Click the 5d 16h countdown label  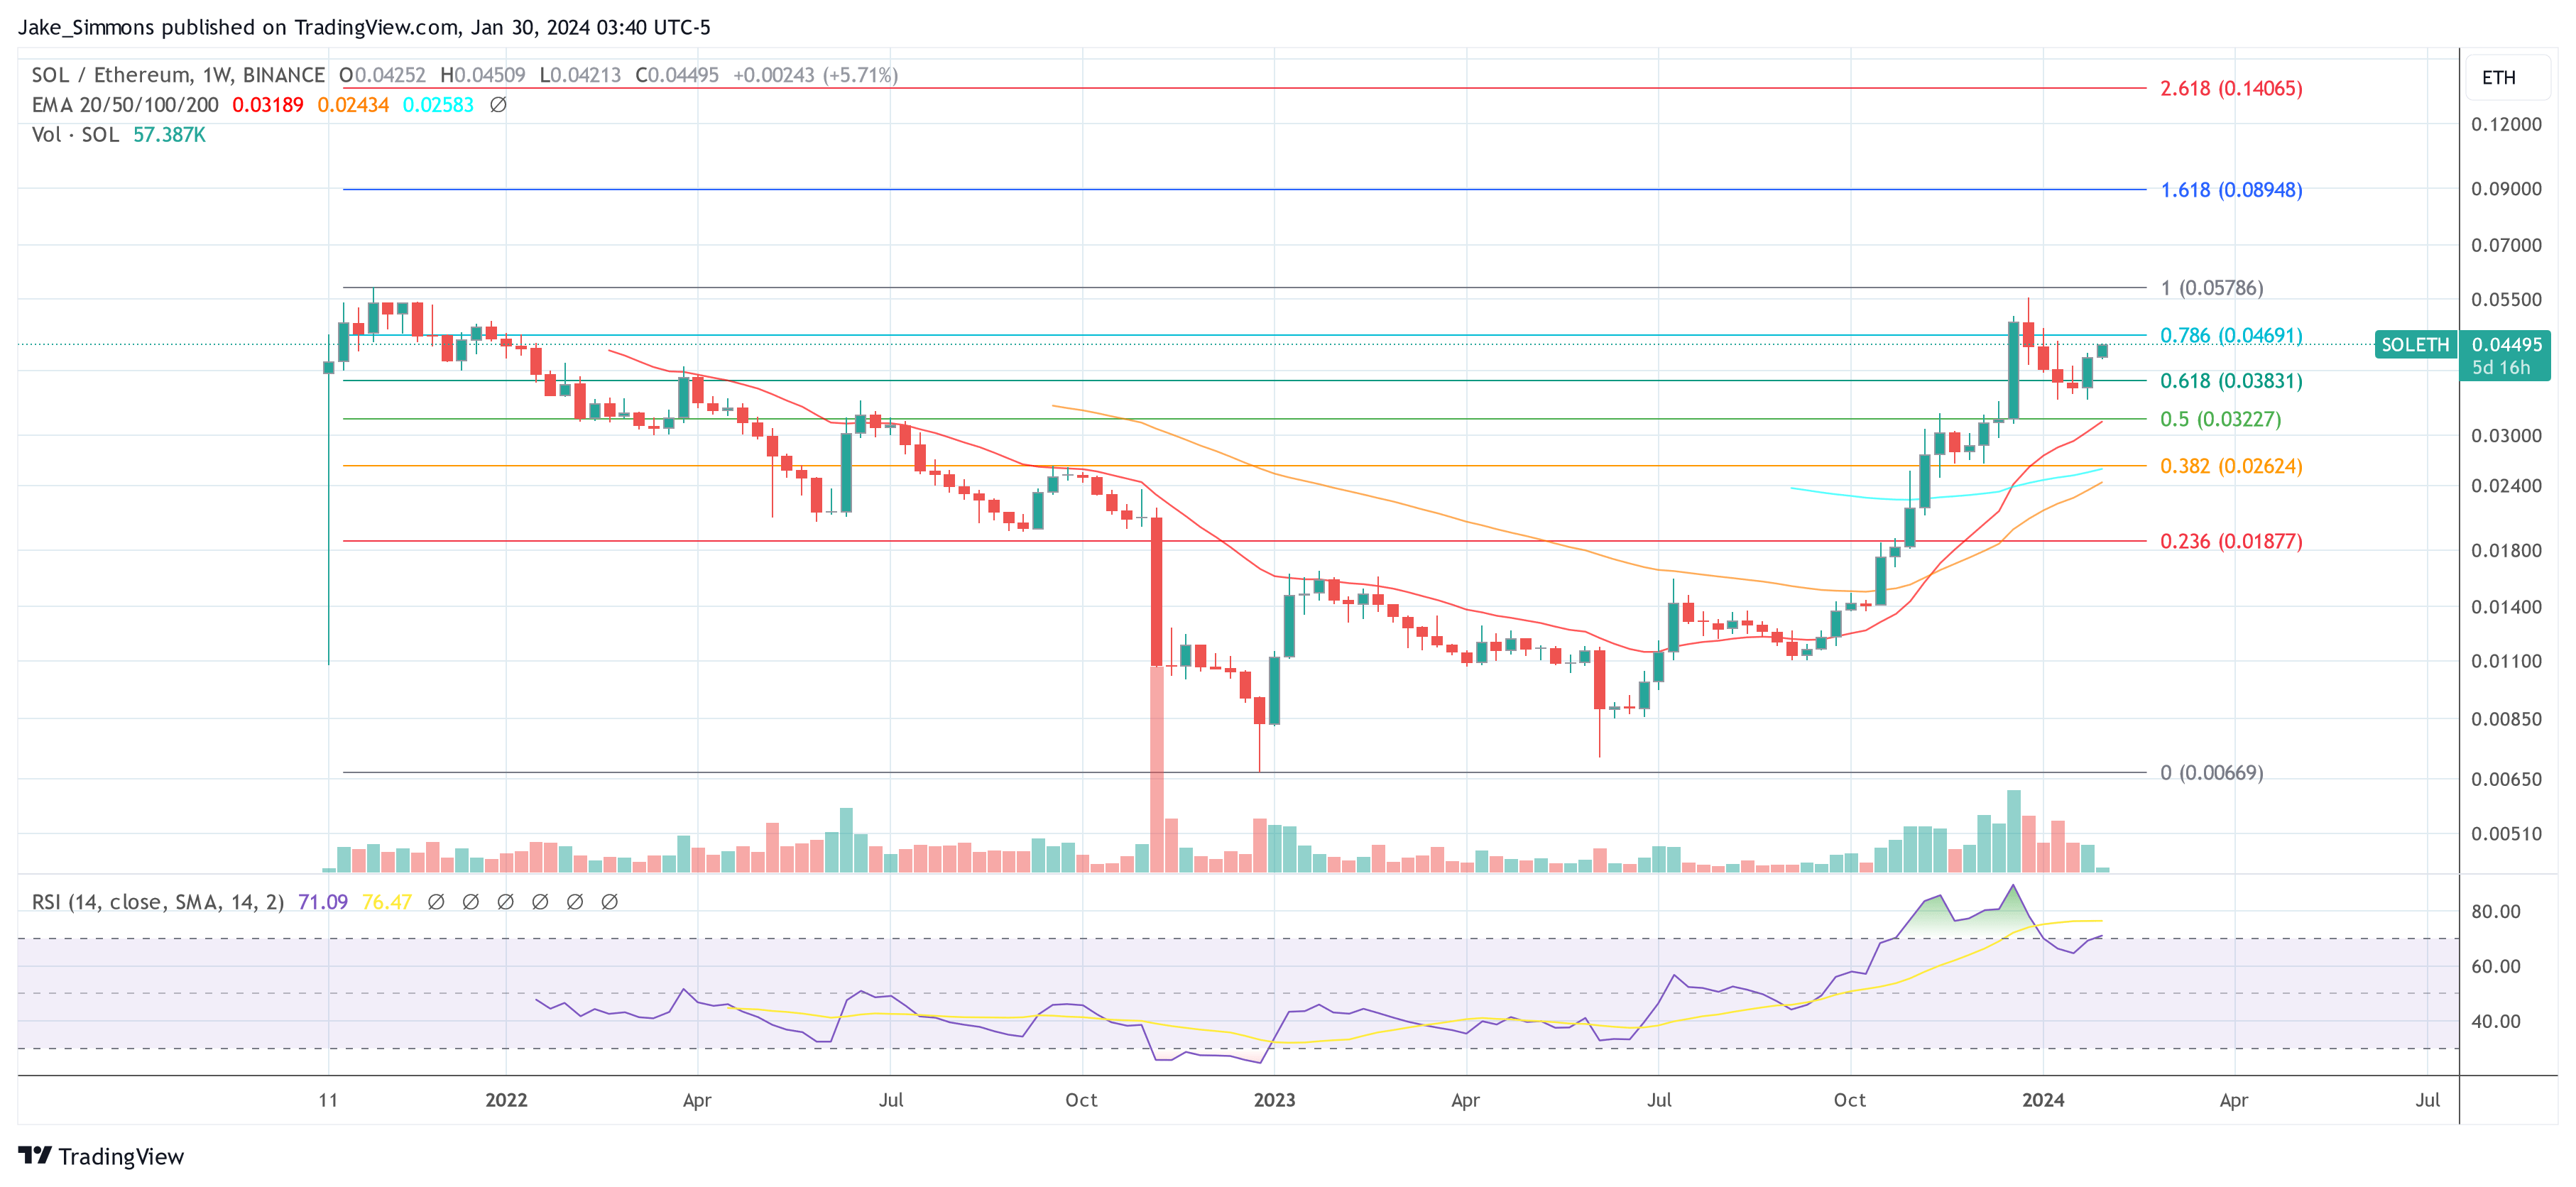coord(2501,368)
